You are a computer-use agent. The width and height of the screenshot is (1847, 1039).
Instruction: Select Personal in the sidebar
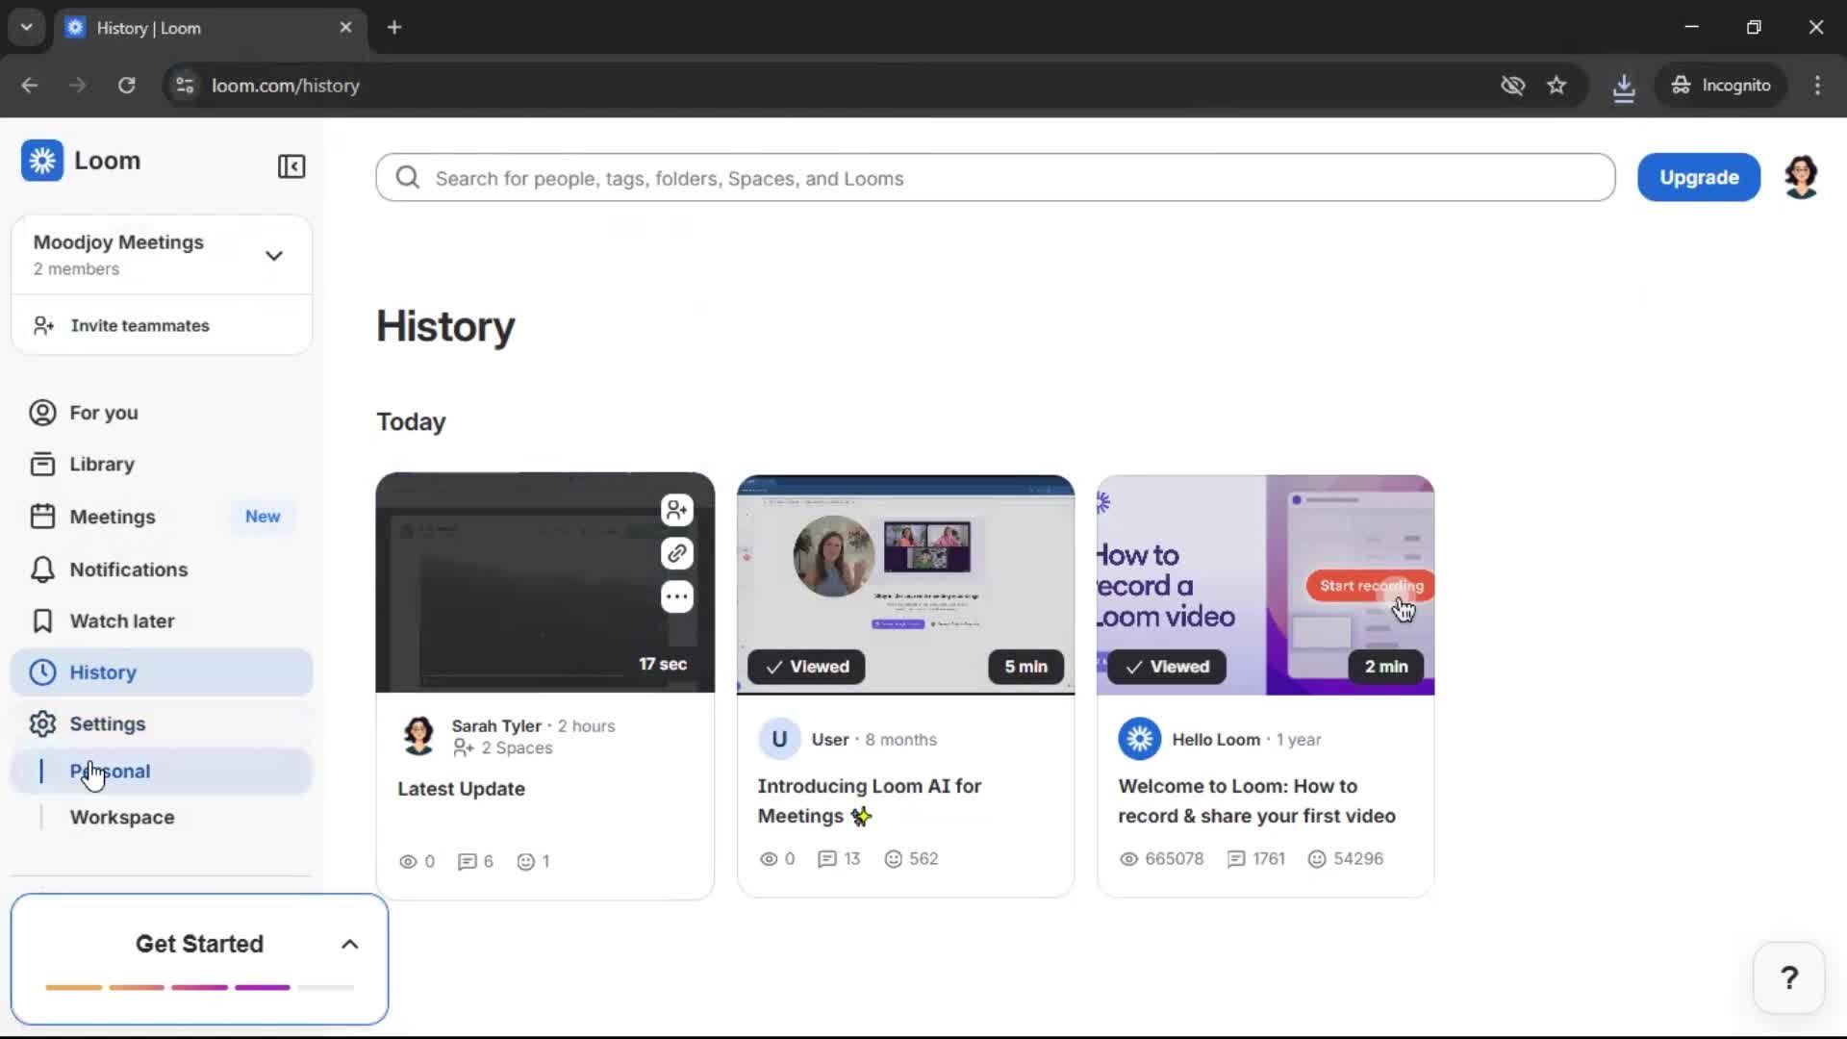point(110,771)
